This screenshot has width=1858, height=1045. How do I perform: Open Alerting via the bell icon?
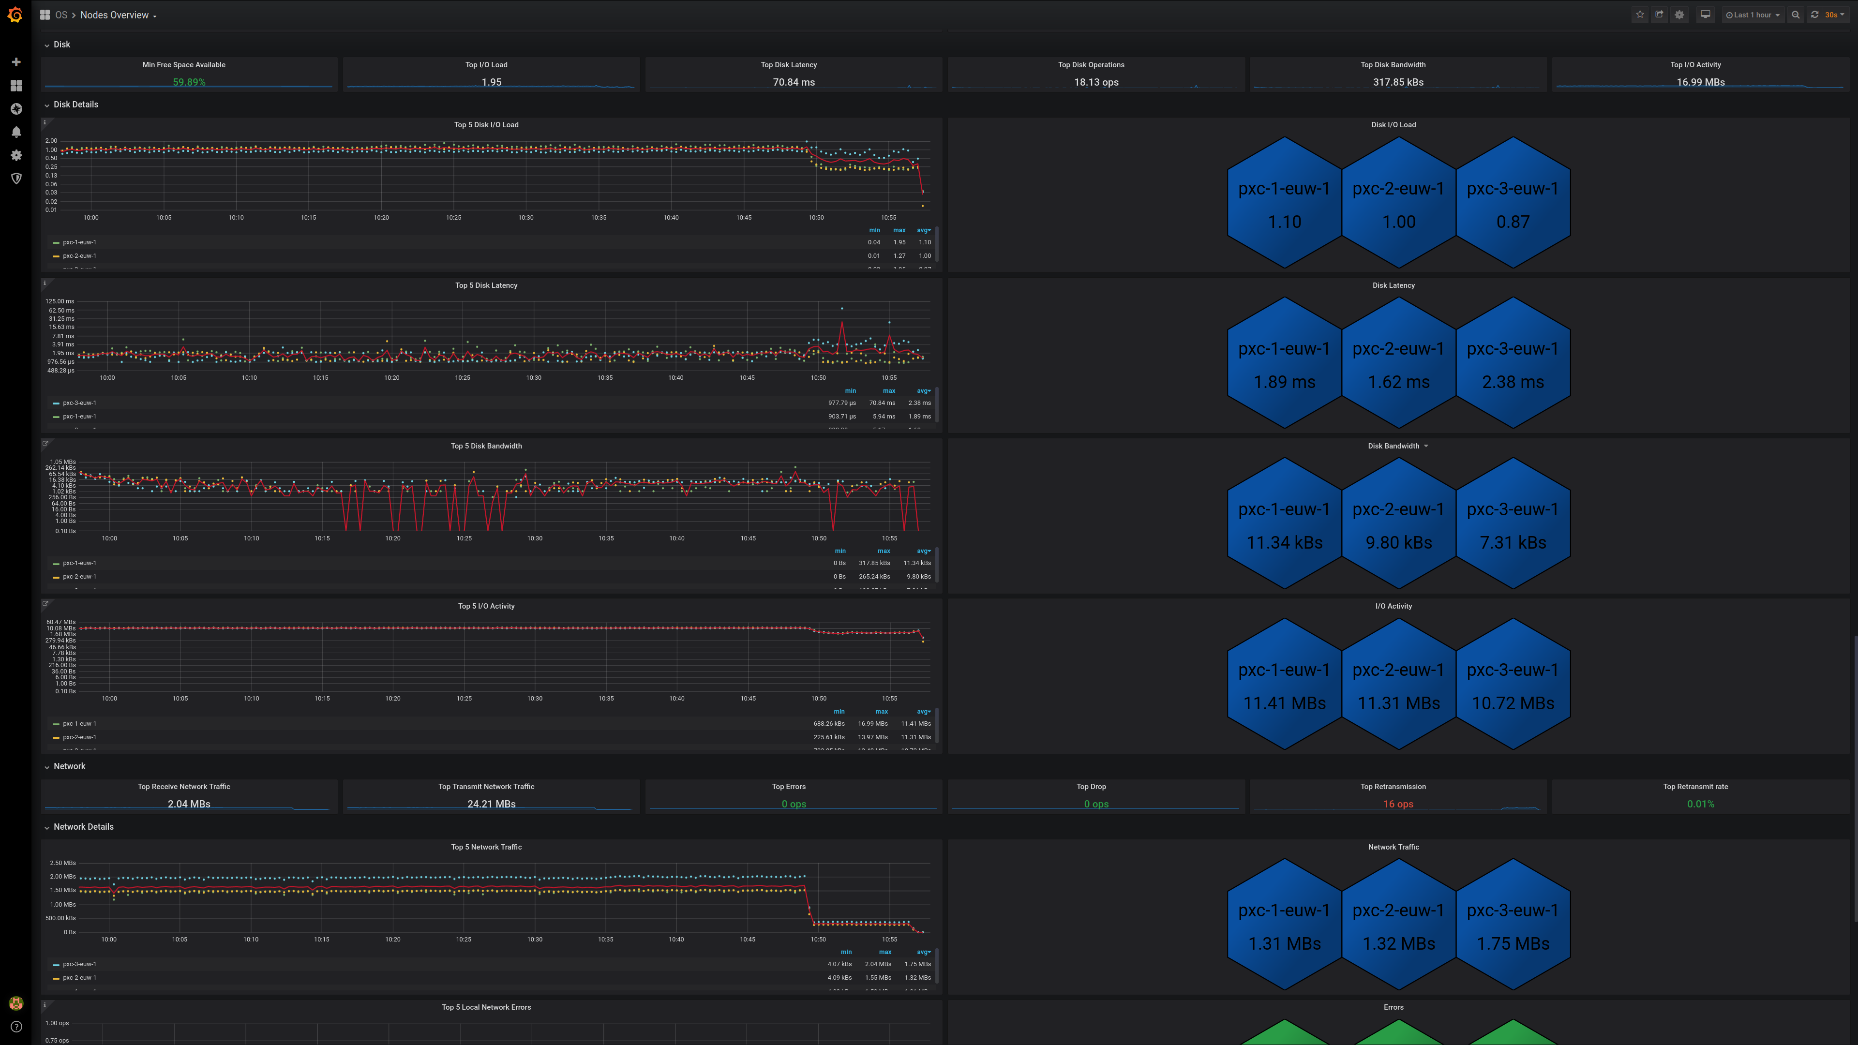click(16, 132)
